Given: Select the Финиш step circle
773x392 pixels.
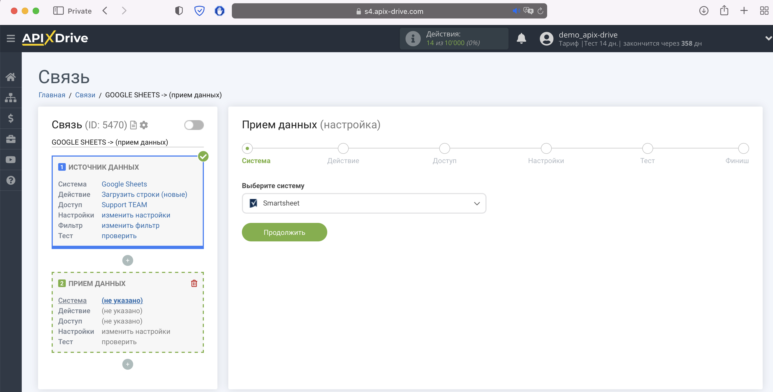Looking at the screenshot, I should [x=743, y=148].
